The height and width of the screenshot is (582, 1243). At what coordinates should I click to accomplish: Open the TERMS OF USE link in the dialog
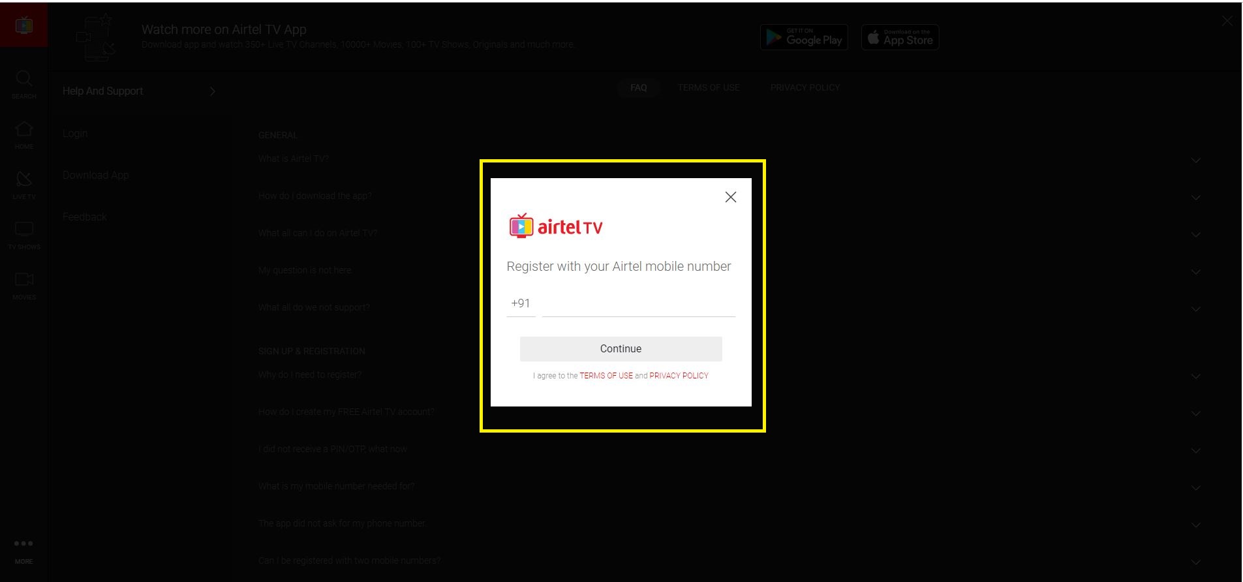pos(606,376)
